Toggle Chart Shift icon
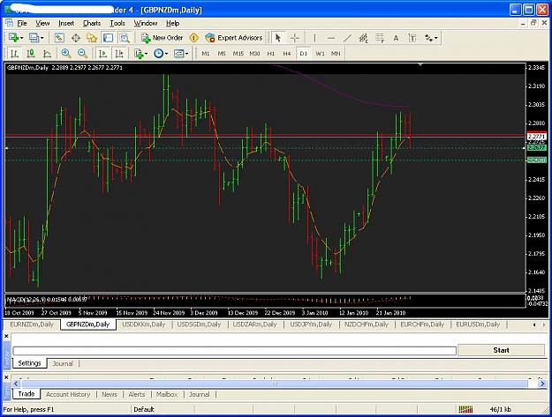Viewport: 552px width, 417px height. click(x=119, y=54)
